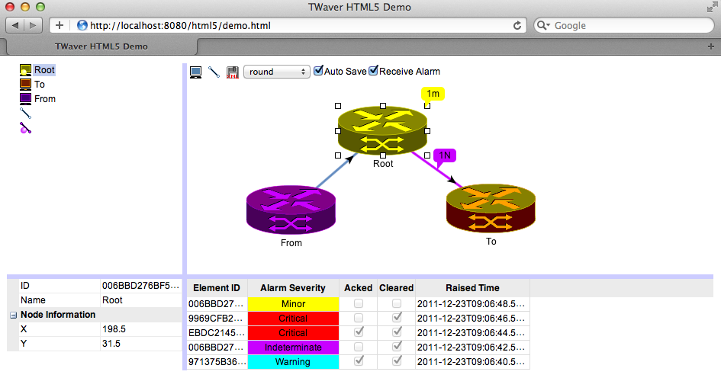
Task: Select the Root label in tree
Action: click(x=44, y=70)
